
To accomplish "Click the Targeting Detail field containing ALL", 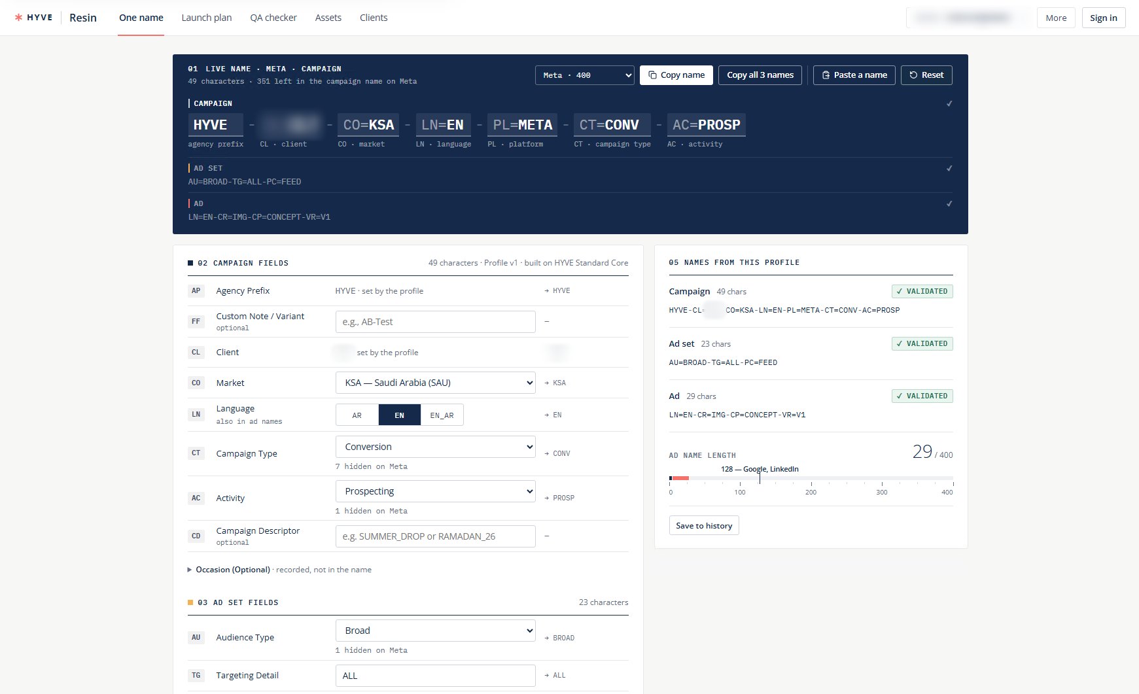I will coord(435,676).
